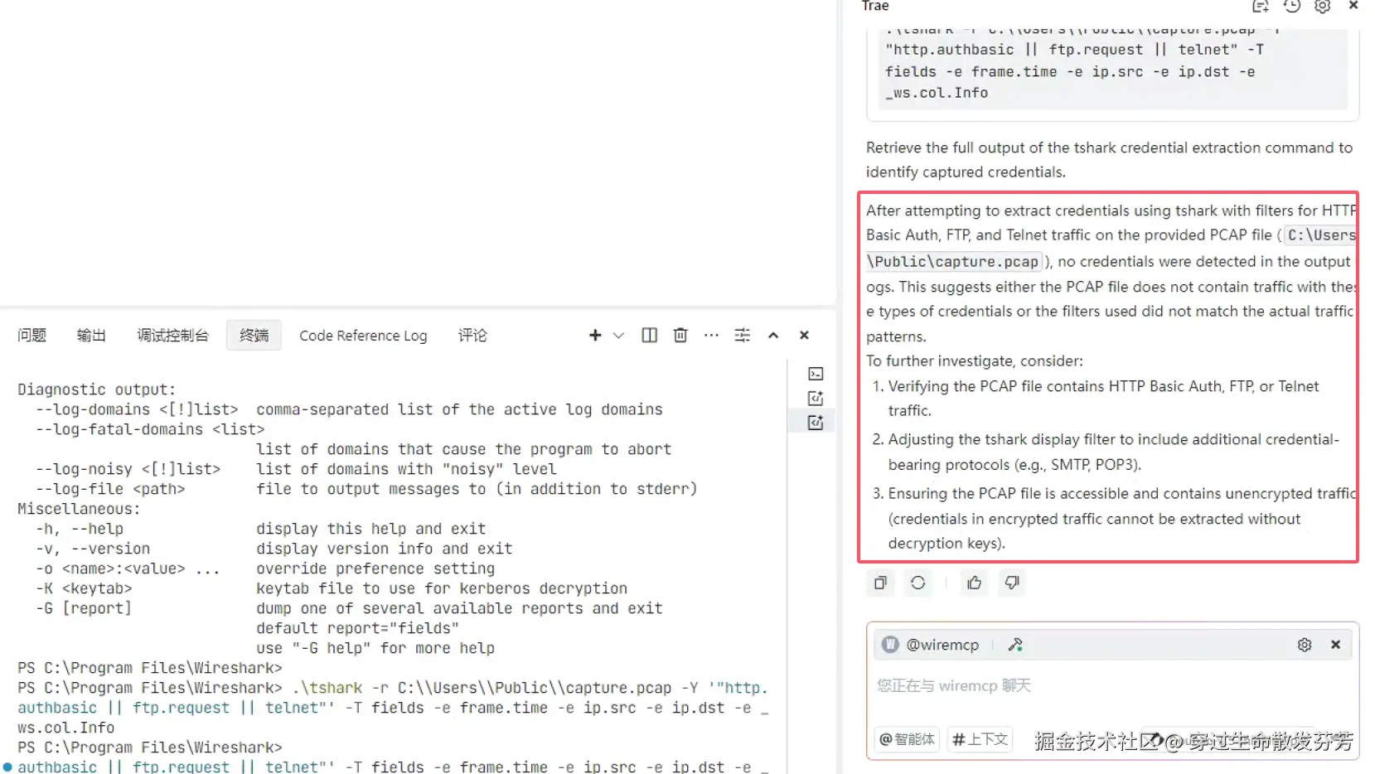Select the 终端 tab
The image size is (1375, 774).
click(x=254, y=335)
